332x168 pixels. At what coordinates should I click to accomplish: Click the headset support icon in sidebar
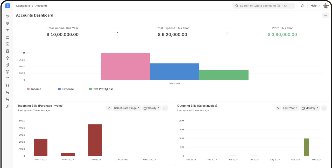(8, 85)
